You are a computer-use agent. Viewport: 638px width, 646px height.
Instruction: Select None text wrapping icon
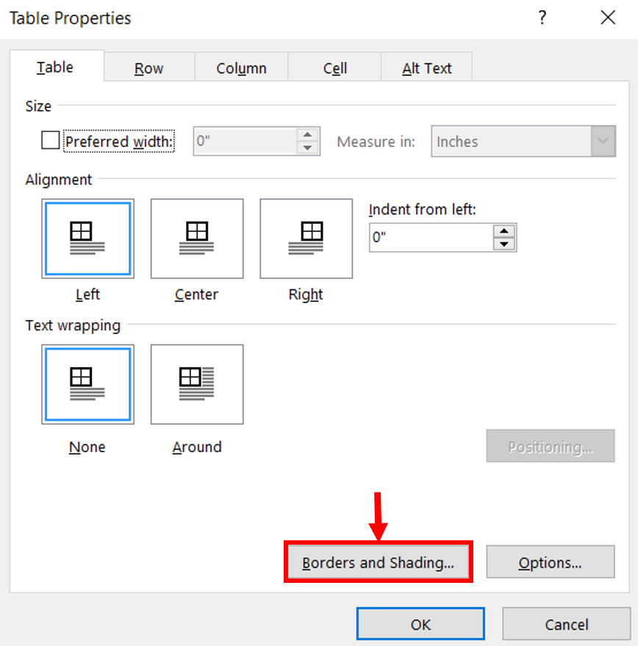tap(88, 385)
